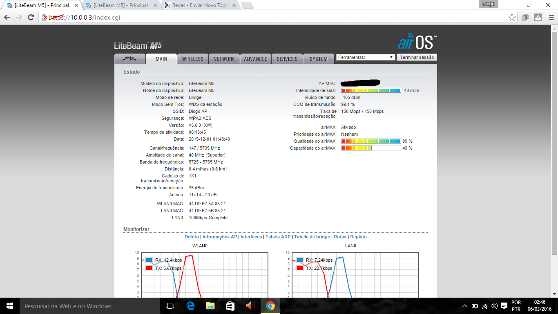Click the noise floor value -105 dBm

[x=351, y=97]
